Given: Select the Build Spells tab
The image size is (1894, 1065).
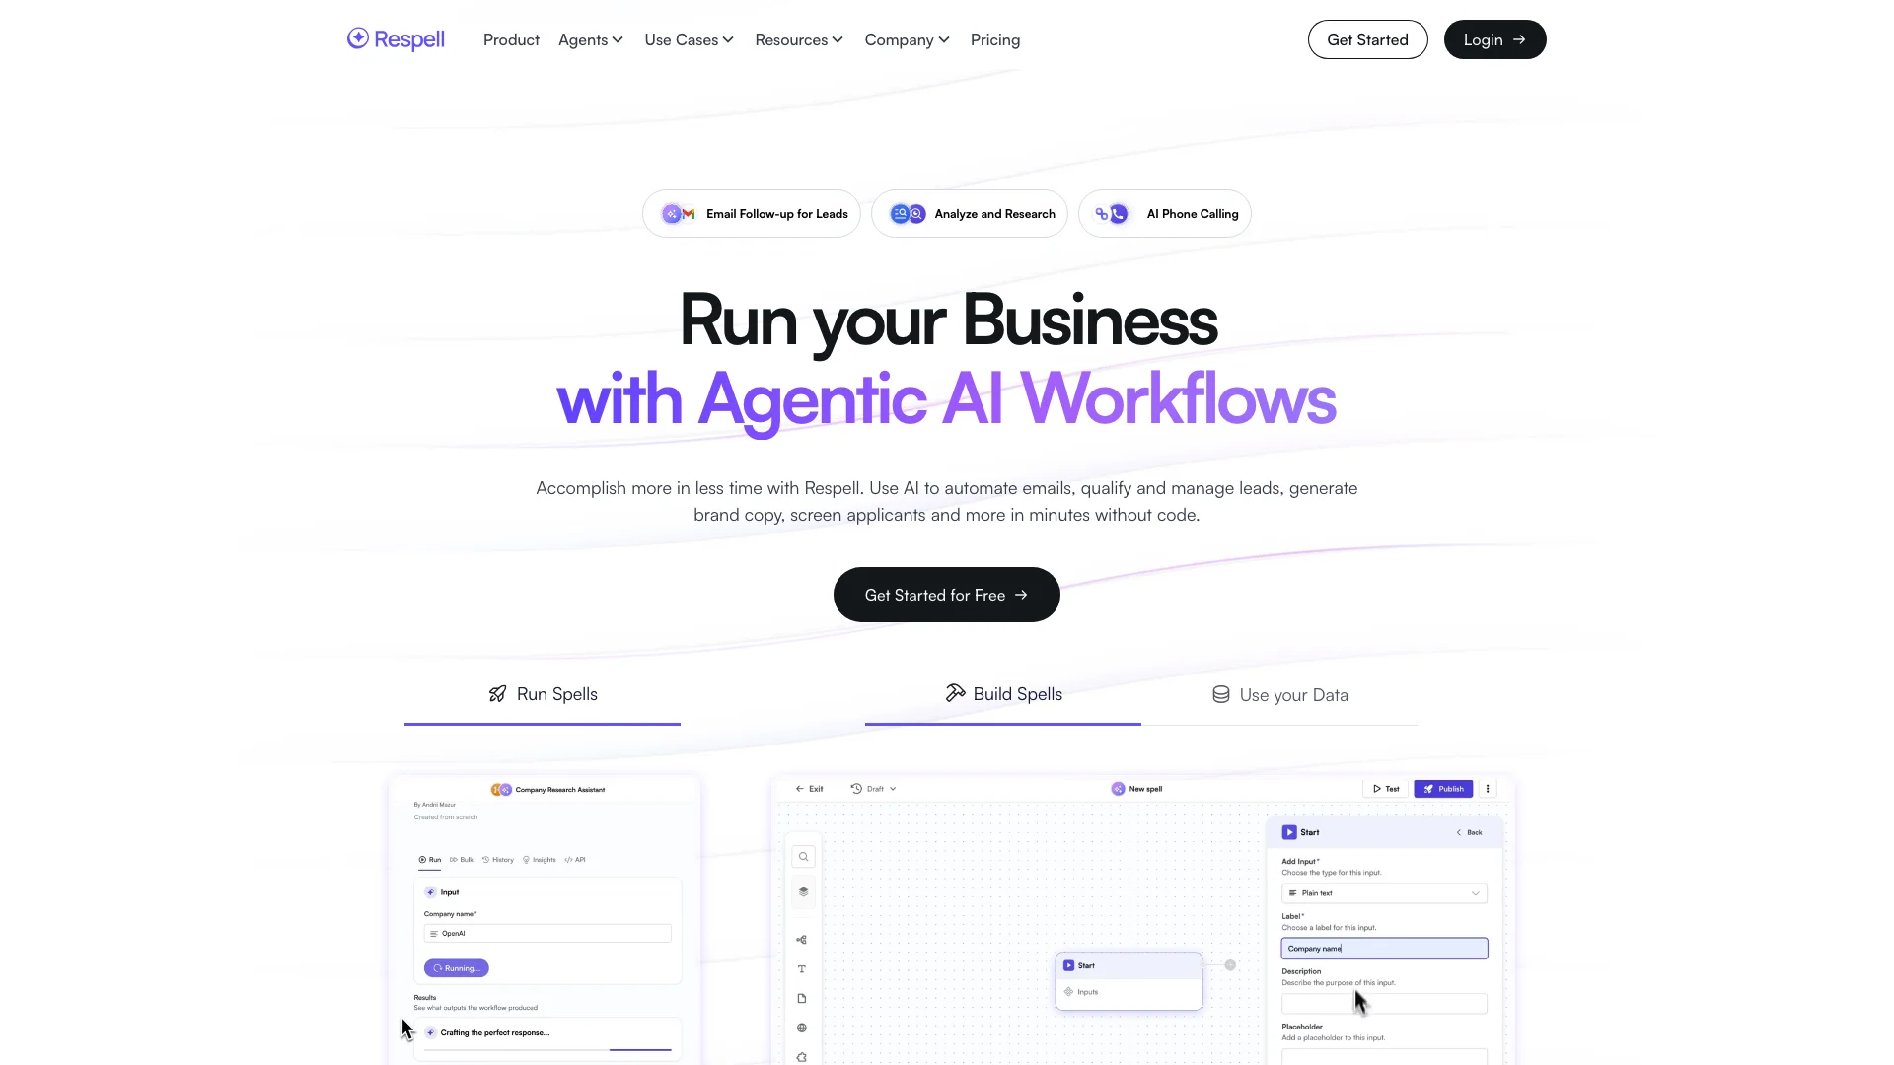Looking at the screenshot, I should point(1001,693).
